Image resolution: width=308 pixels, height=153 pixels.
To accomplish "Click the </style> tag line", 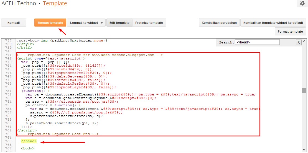I will [26, 44].
